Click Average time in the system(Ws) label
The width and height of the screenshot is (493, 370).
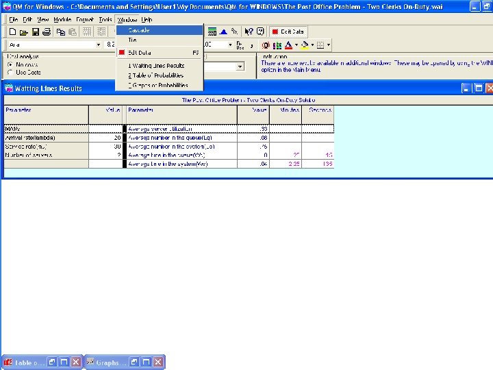[x=168, y=164]
